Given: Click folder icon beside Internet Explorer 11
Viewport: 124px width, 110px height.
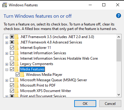Looking at the screenshot, I should 16,48.
